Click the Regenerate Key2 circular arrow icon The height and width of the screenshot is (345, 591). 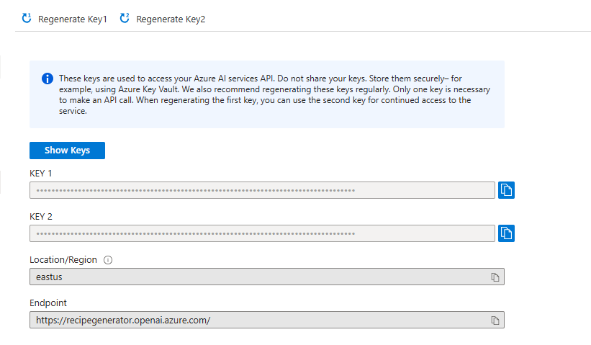pyautogui.click(x=125, y=18)
